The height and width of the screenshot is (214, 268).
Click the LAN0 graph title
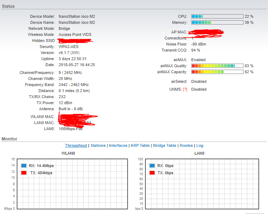click(x=199, y=153)
